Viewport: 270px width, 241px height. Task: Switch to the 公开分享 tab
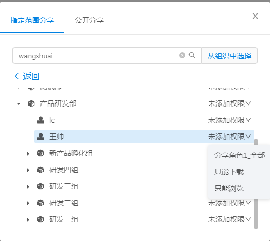89,20
